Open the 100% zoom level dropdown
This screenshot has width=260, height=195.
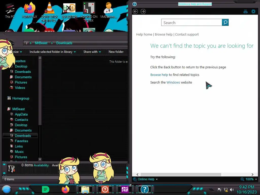pyautogui.click(x=251, y=179)
